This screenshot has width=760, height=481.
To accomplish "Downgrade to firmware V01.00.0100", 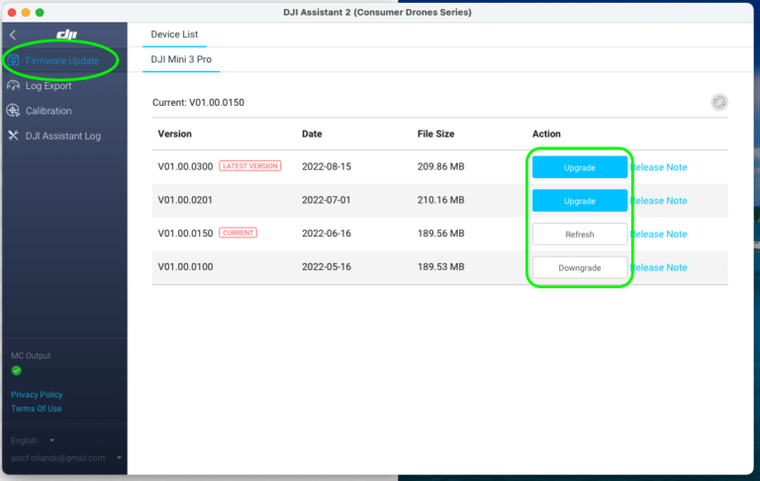I will [580, 267].
